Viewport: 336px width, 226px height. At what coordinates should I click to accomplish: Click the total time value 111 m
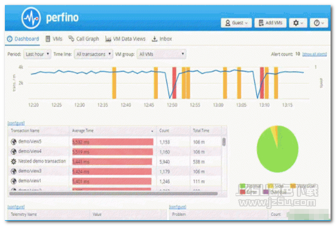(199, 182)
